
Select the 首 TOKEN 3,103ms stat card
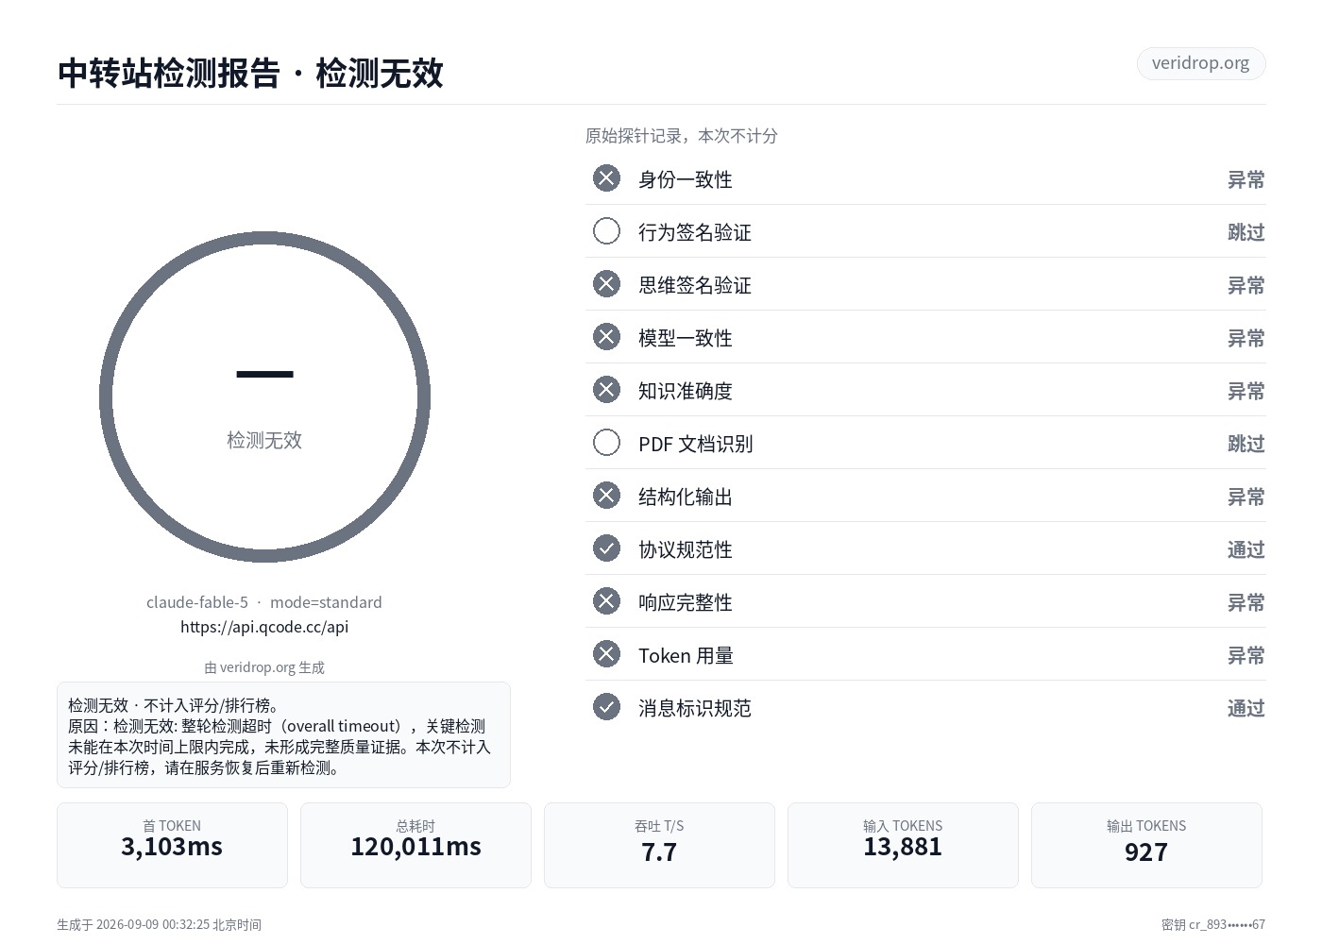pos(172,845)
